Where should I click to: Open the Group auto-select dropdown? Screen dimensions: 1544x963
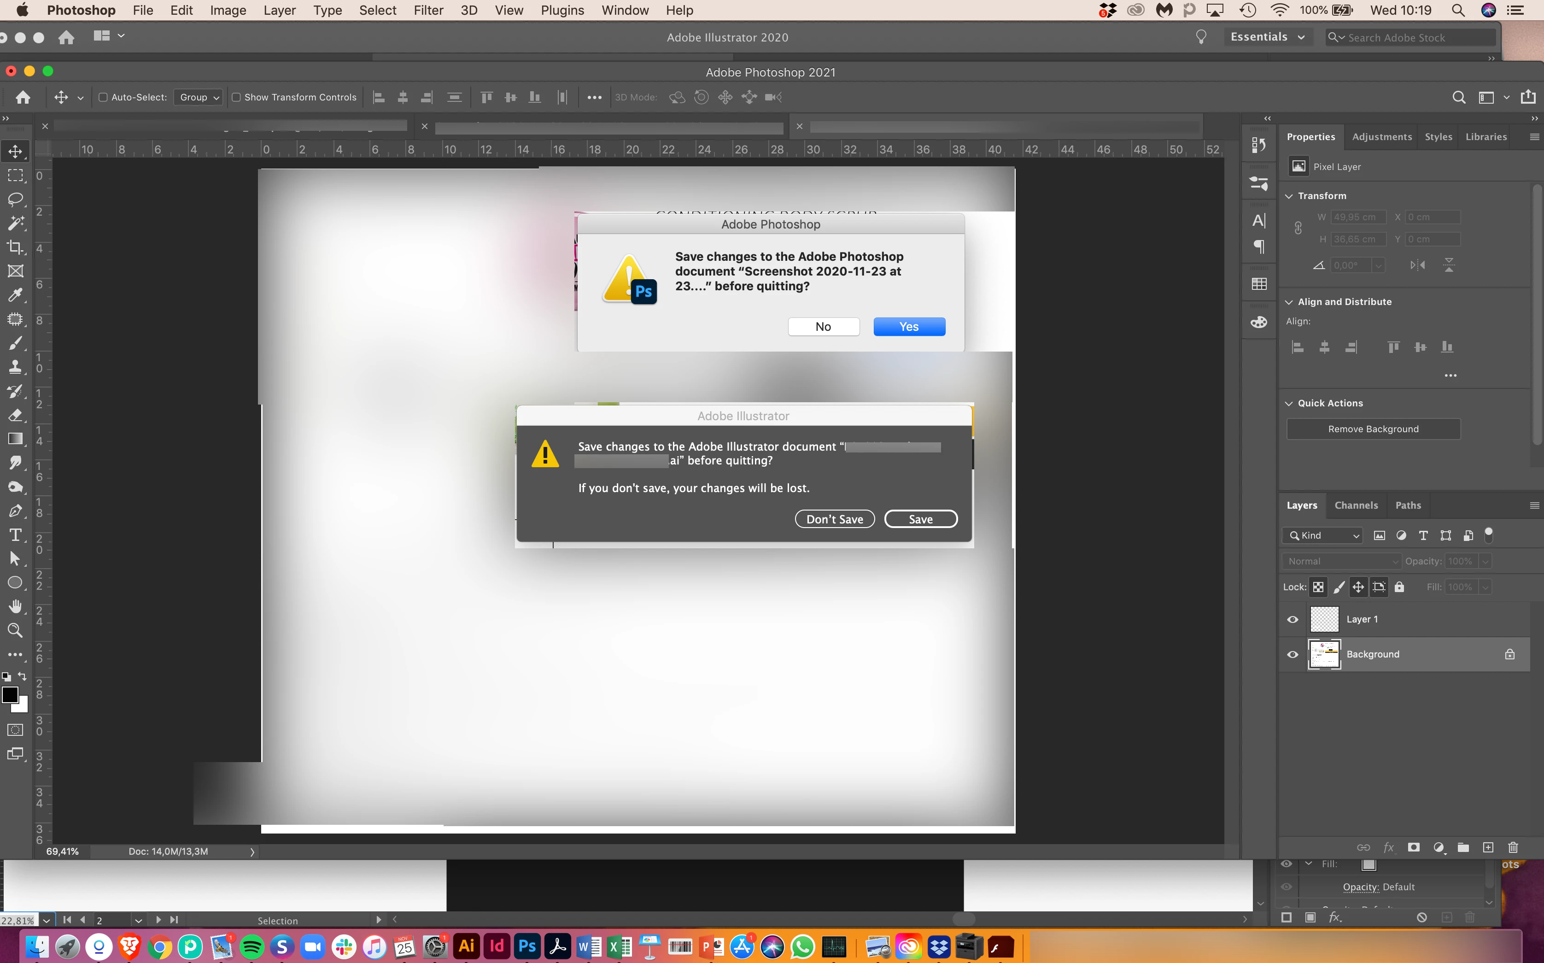click(199, 97)
